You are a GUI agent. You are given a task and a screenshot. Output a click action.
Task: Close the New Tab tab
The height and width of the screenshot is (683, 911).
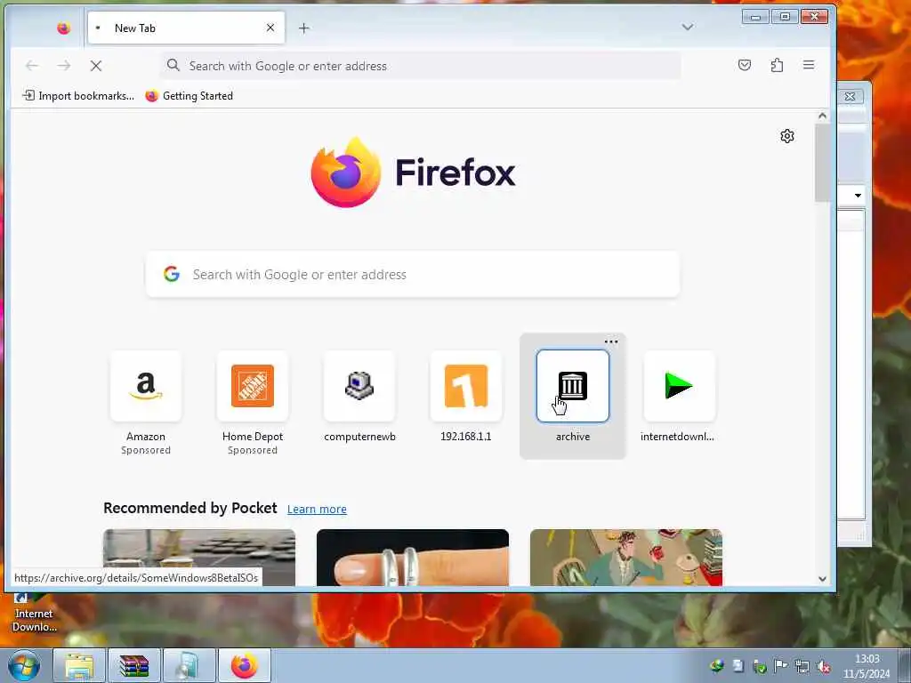pos(270,28)
